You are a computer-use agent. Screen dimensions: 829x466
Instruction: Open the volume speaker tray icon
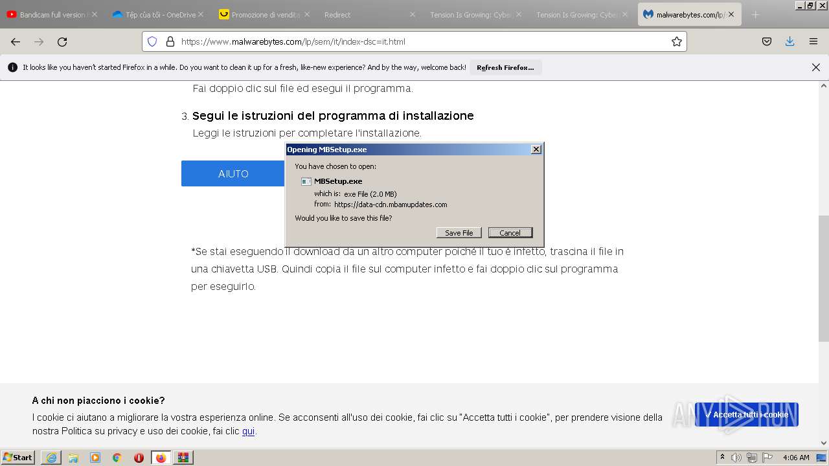tap(736, 458)
